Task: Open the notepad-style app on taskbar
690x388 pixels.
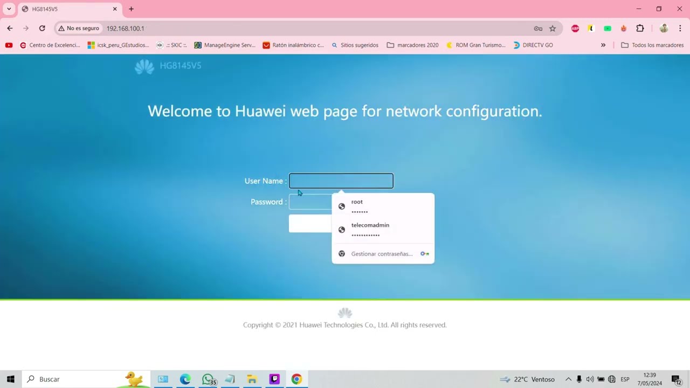Action: point(230,379)
